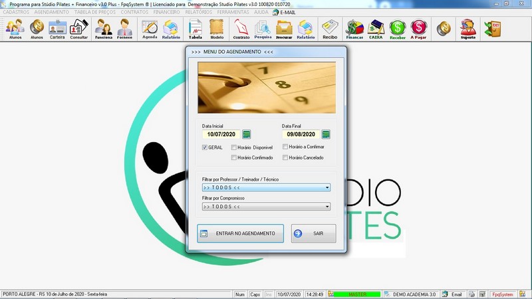532x299 pixels.
Task: Click the Num indicator in status bar
Action: 240,294
